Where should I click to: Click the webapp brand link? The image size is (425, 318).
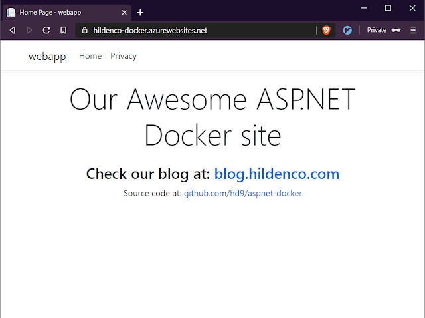tap(47, 56)
